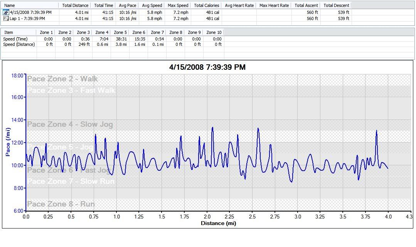
Task: Click the Avg Pace column header
Action: click(128, 5)
